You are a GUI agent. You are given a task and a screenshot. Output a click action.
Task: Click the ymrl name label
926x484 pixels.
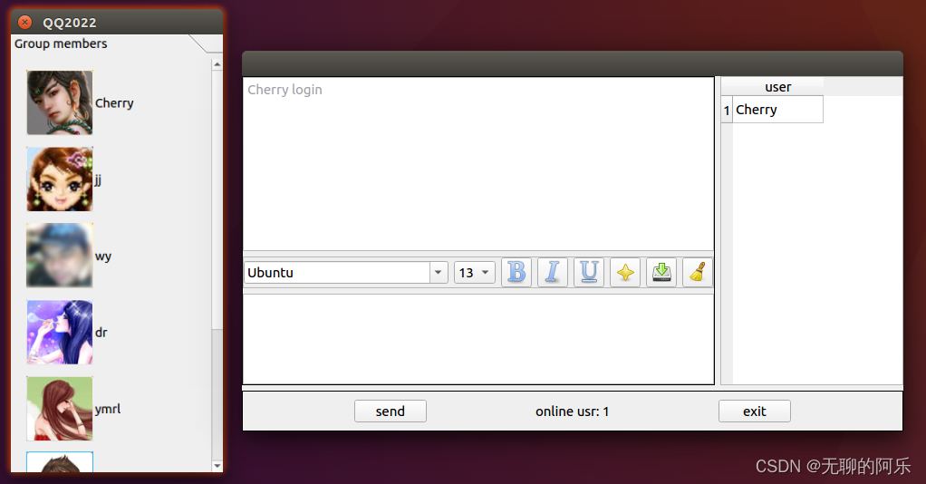[x=108, y=409]
